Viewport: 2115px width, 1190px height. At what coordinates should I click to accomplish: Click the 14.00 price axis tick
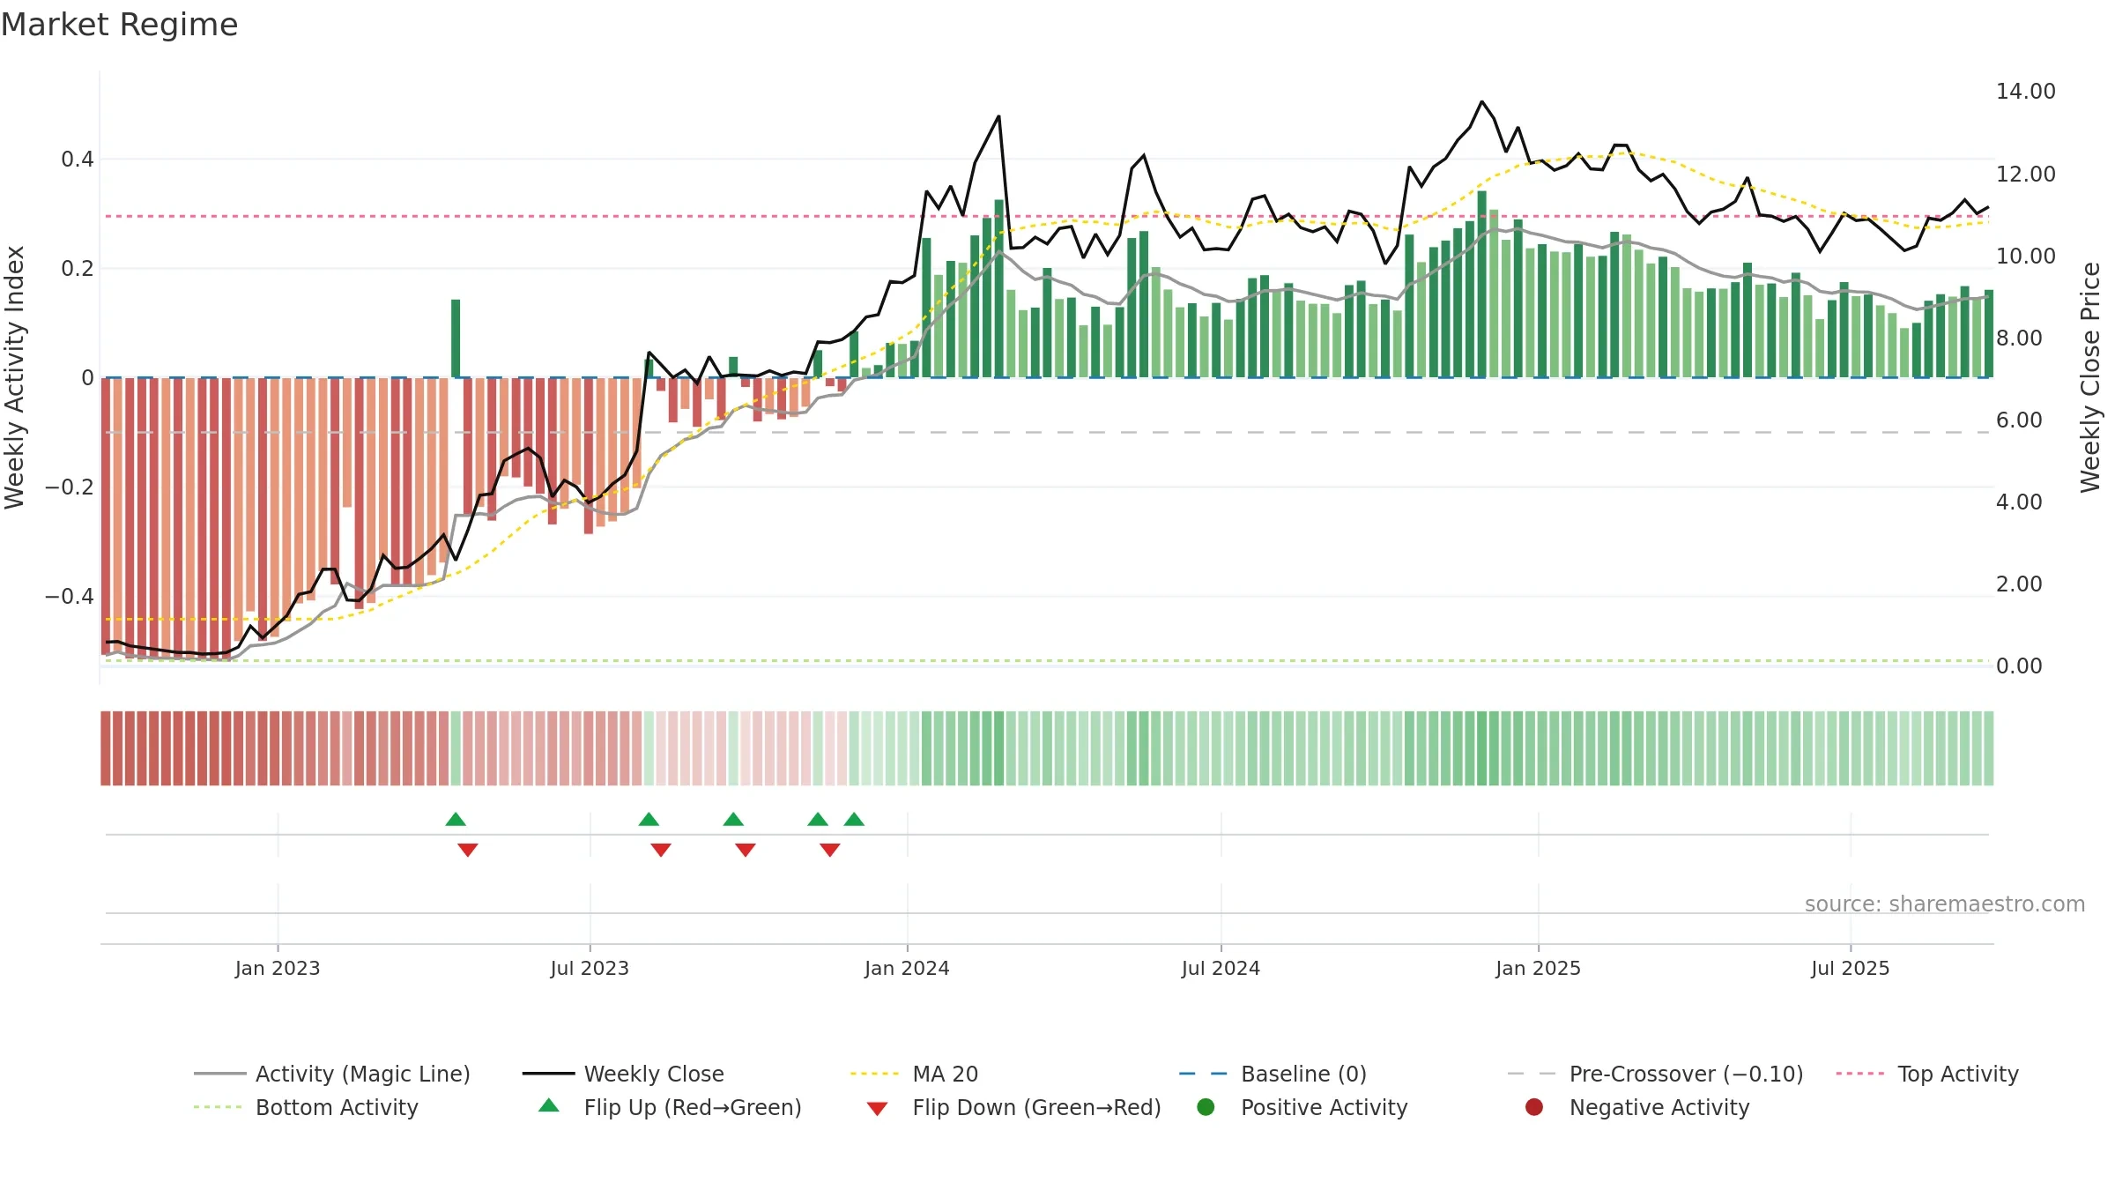pos(2026,92)
